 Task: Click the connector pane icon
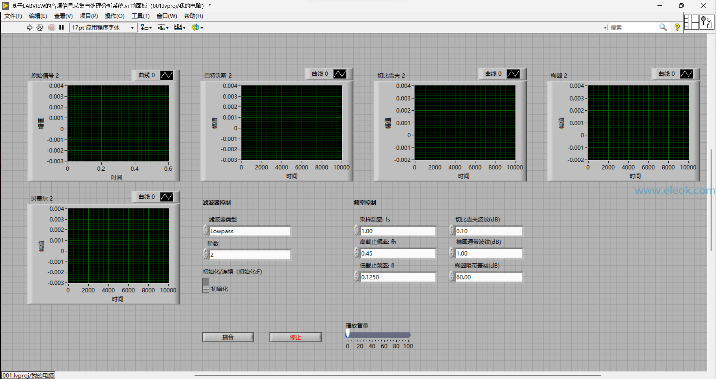click(691, 22)
